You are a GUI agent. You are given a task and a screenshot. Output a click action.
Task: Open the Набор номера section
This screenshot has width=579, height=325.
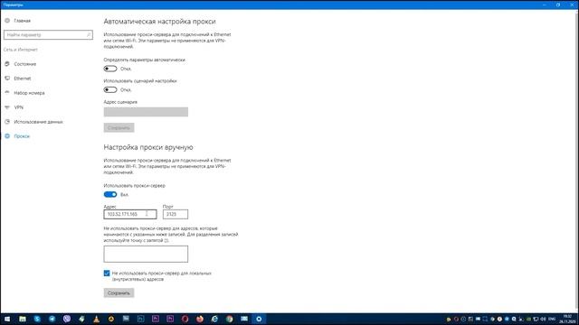29,93
